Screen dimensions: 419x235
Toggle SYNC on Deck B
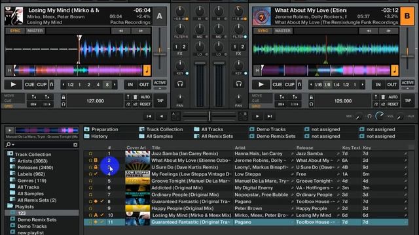tap(263, 31)
